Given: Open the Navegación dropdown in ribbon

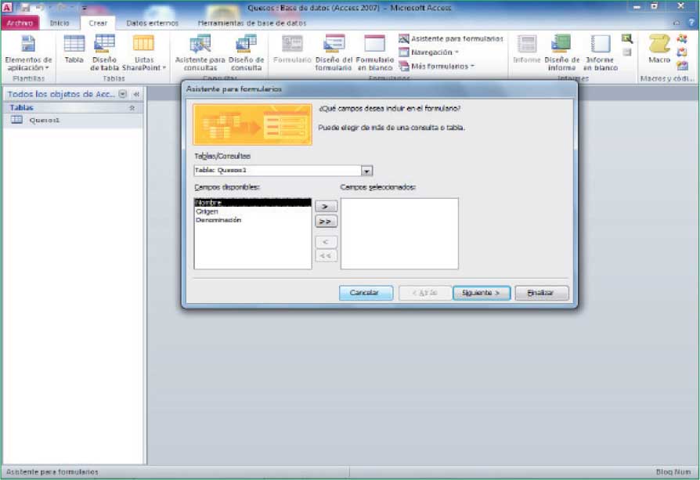Looking at the screenshot, I should [430, 52].
